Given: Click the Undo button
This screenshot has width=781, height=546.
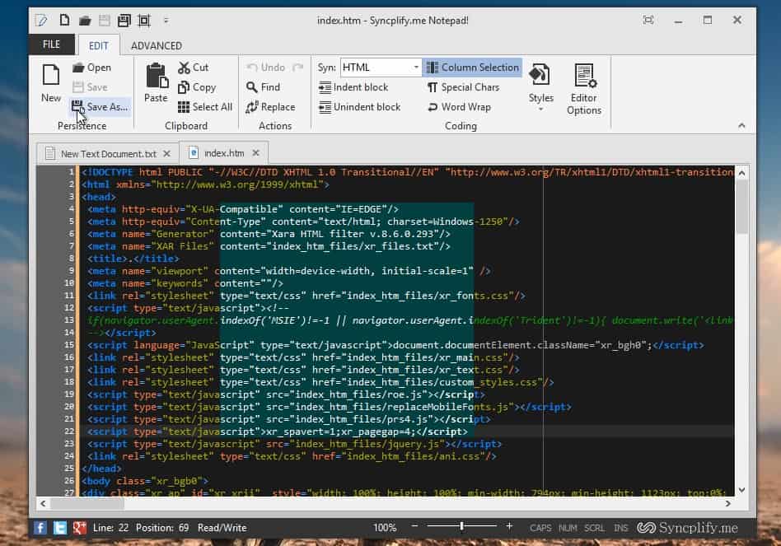Looking at the screenshot, I should click(266, 68).
